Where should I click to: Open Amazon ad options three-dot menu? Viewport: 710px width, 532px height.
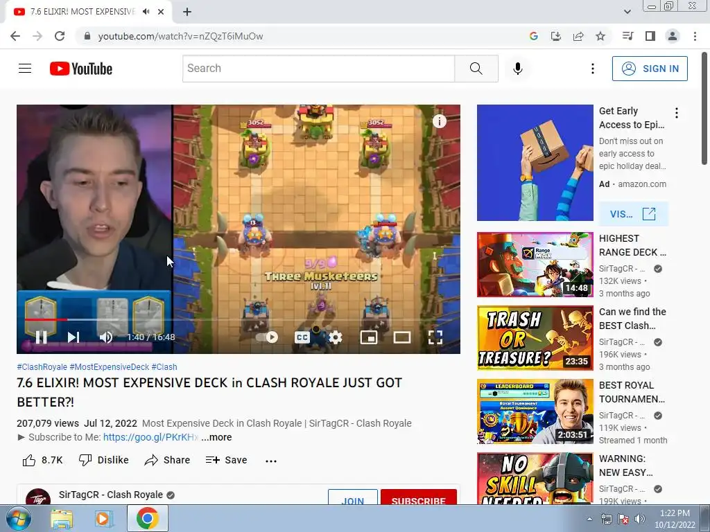677,113
